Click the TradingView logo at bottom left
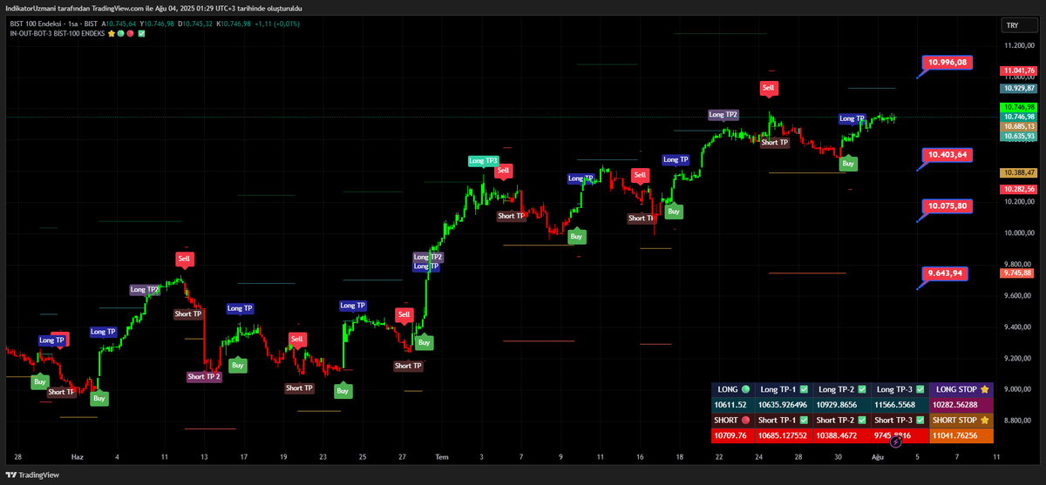The image size is (1046, 485). point(33,475)
